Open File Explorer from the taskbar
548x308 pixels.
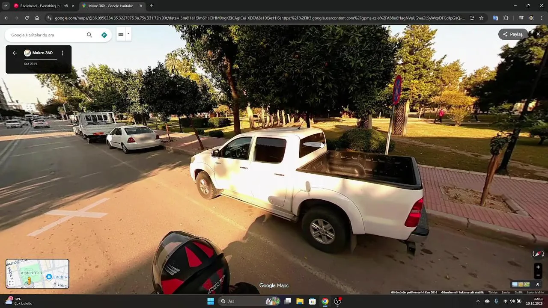pyautogui.click(x=300, y=301)
